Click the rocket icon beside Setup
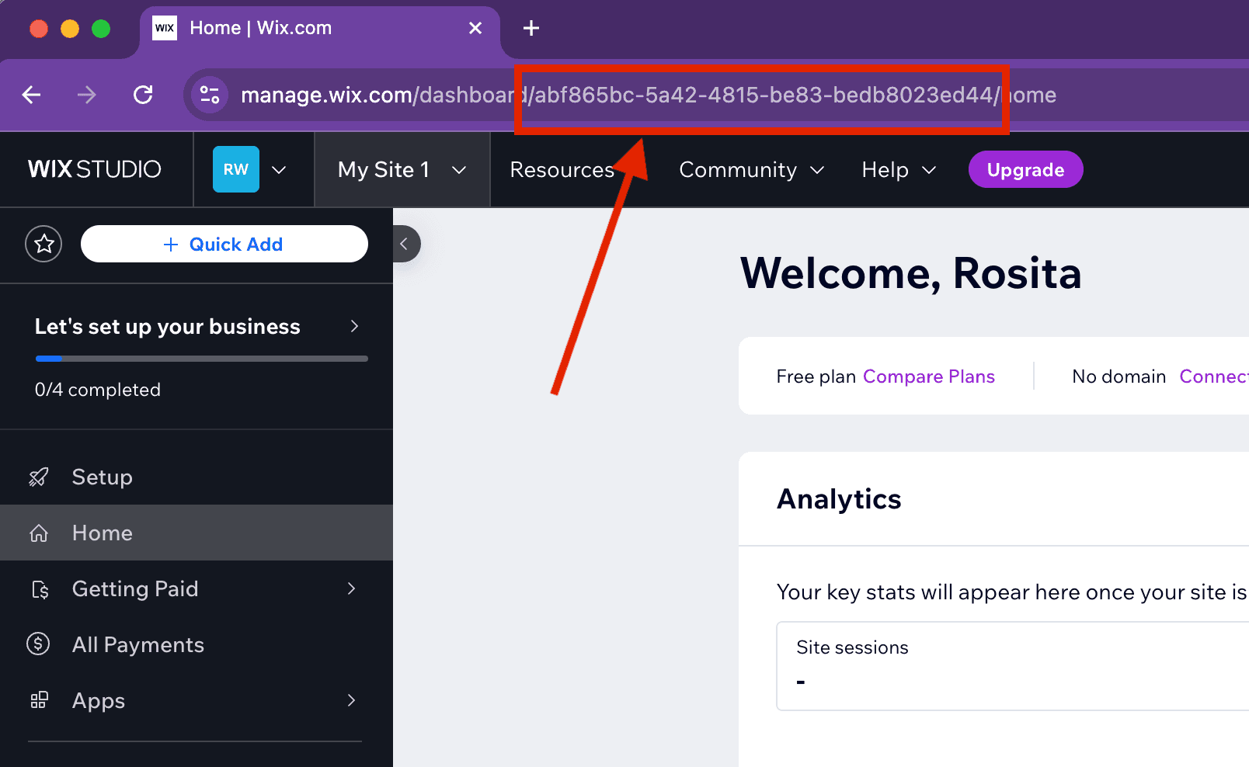The height and width of the screenshot is (767, 1249). point(39,477)
